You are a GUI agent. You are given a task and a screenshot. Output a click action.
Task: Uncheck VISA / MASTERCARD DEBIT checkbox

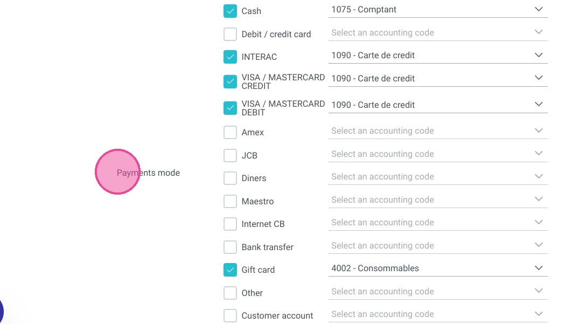(230, 108)
